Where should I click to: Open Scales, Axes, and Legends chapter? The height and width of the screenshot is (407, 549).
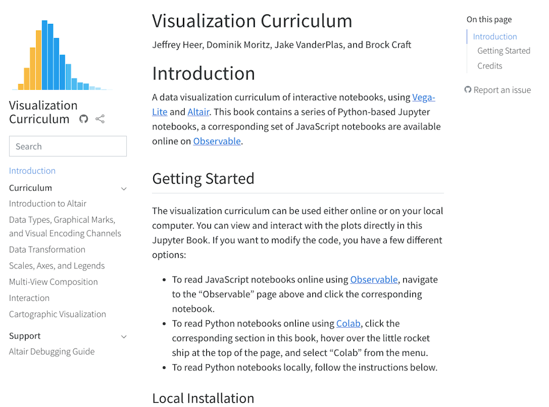[57, 266]
